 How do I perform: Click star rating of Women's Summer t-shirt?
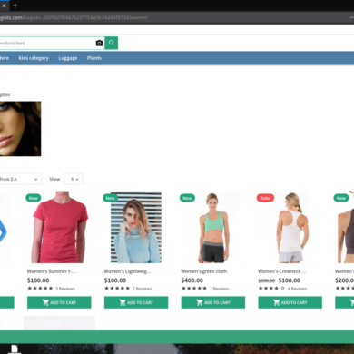[x=40, y=289]
